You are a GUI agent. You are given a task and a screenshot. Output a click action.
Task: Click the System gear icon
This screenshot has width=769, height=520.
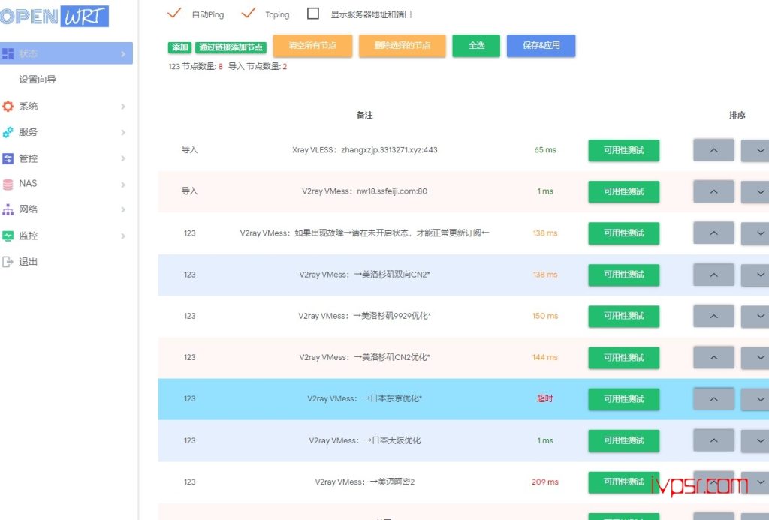(x=8, y=106)
